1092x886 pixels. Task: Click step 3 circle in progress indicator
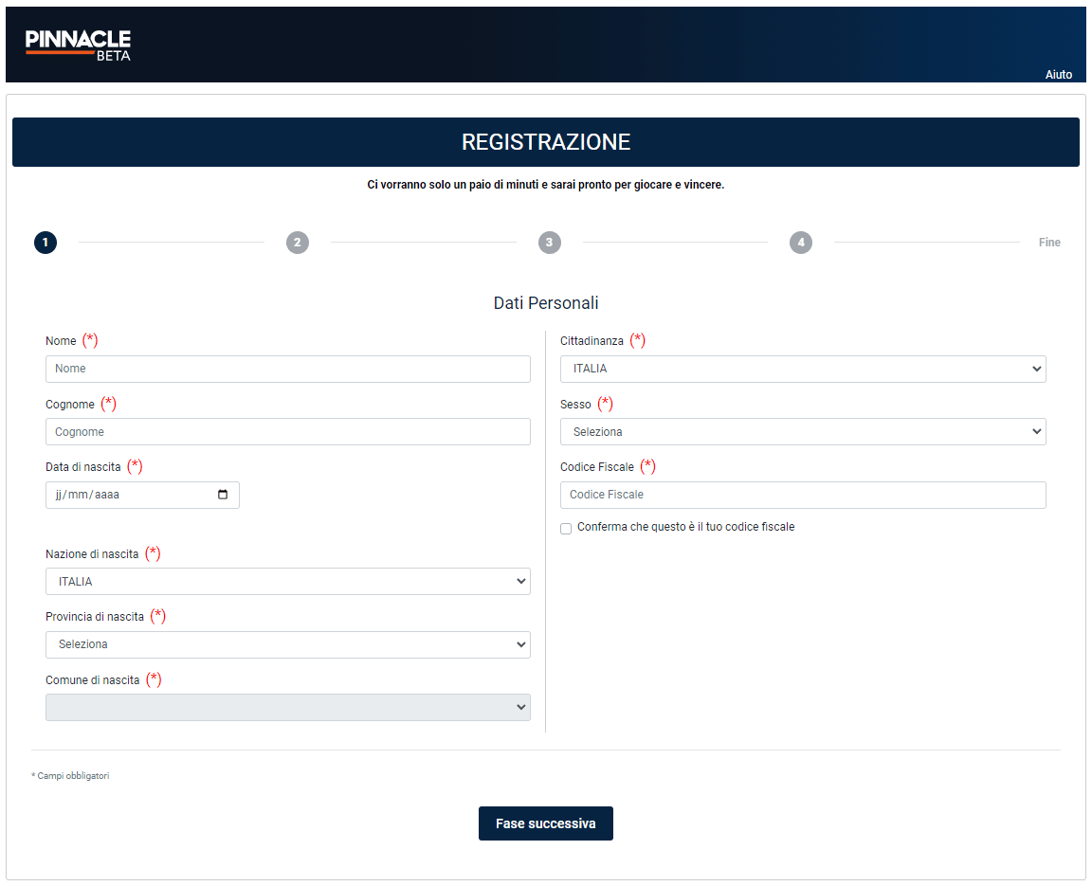coord(549,243)
